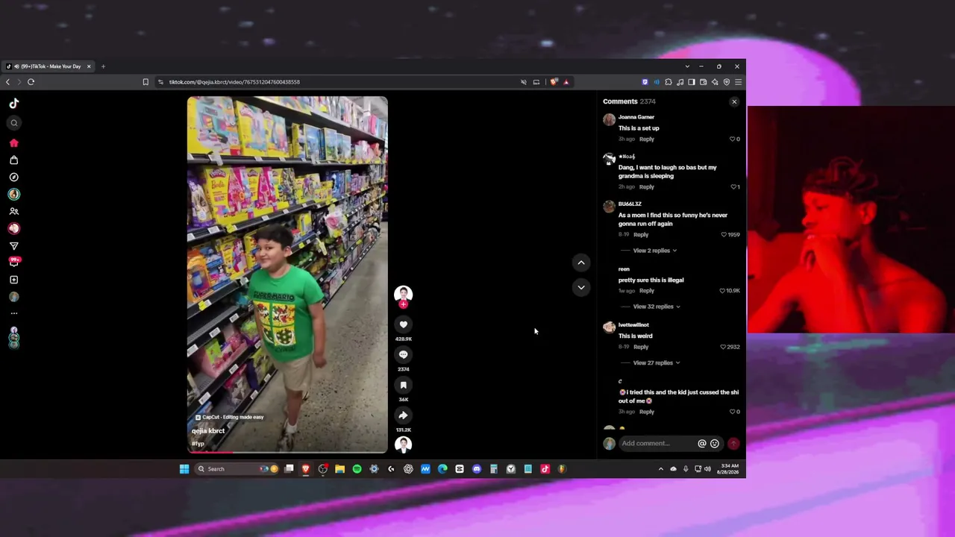Open the Activity inbox with 99+ badge

(x=14, y=262)
